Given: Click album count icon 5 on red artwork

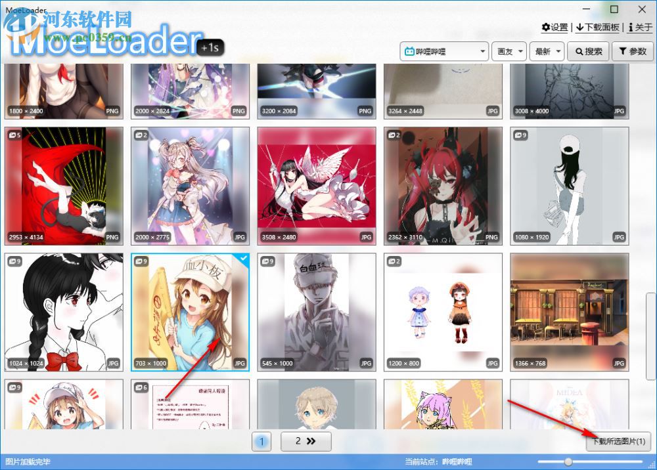Looking at the screenshot, I should pyautogui.click(x=14, y=135).
